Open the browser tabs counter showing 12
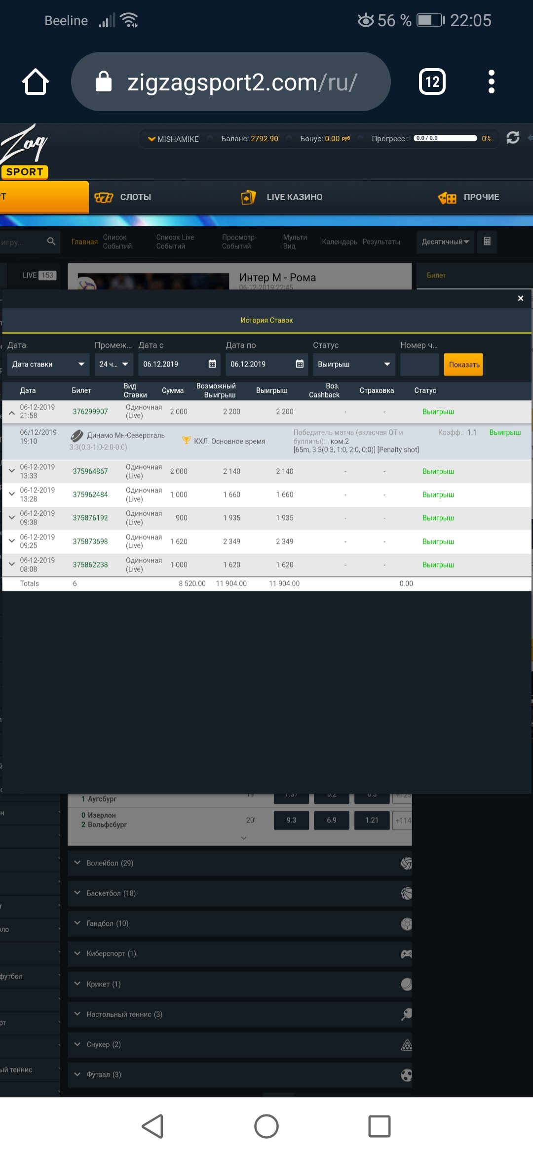 point(432,82)
